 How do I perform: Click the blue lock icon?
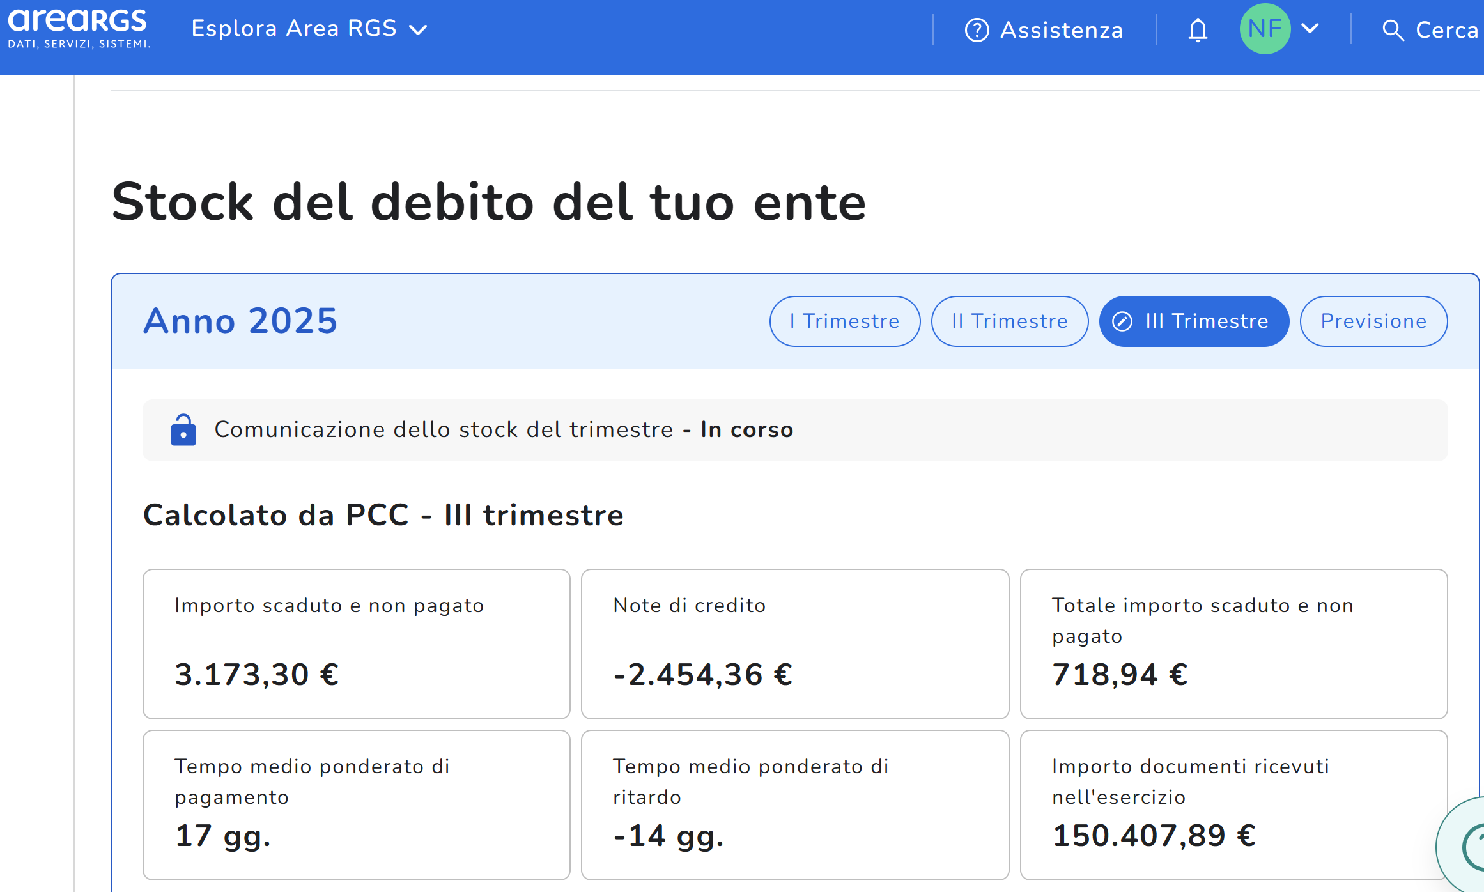(x=183, y=430)
